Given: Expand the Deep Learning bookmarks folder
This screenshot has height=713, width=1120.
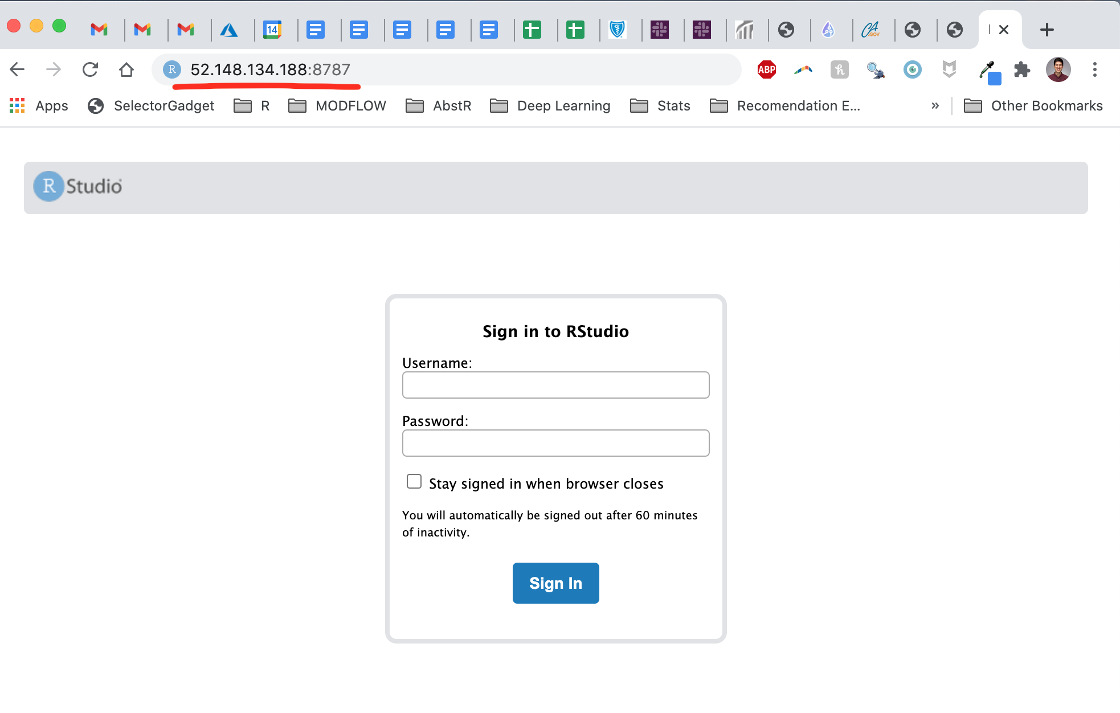Looking at the screenshot, I should point(550,106).
